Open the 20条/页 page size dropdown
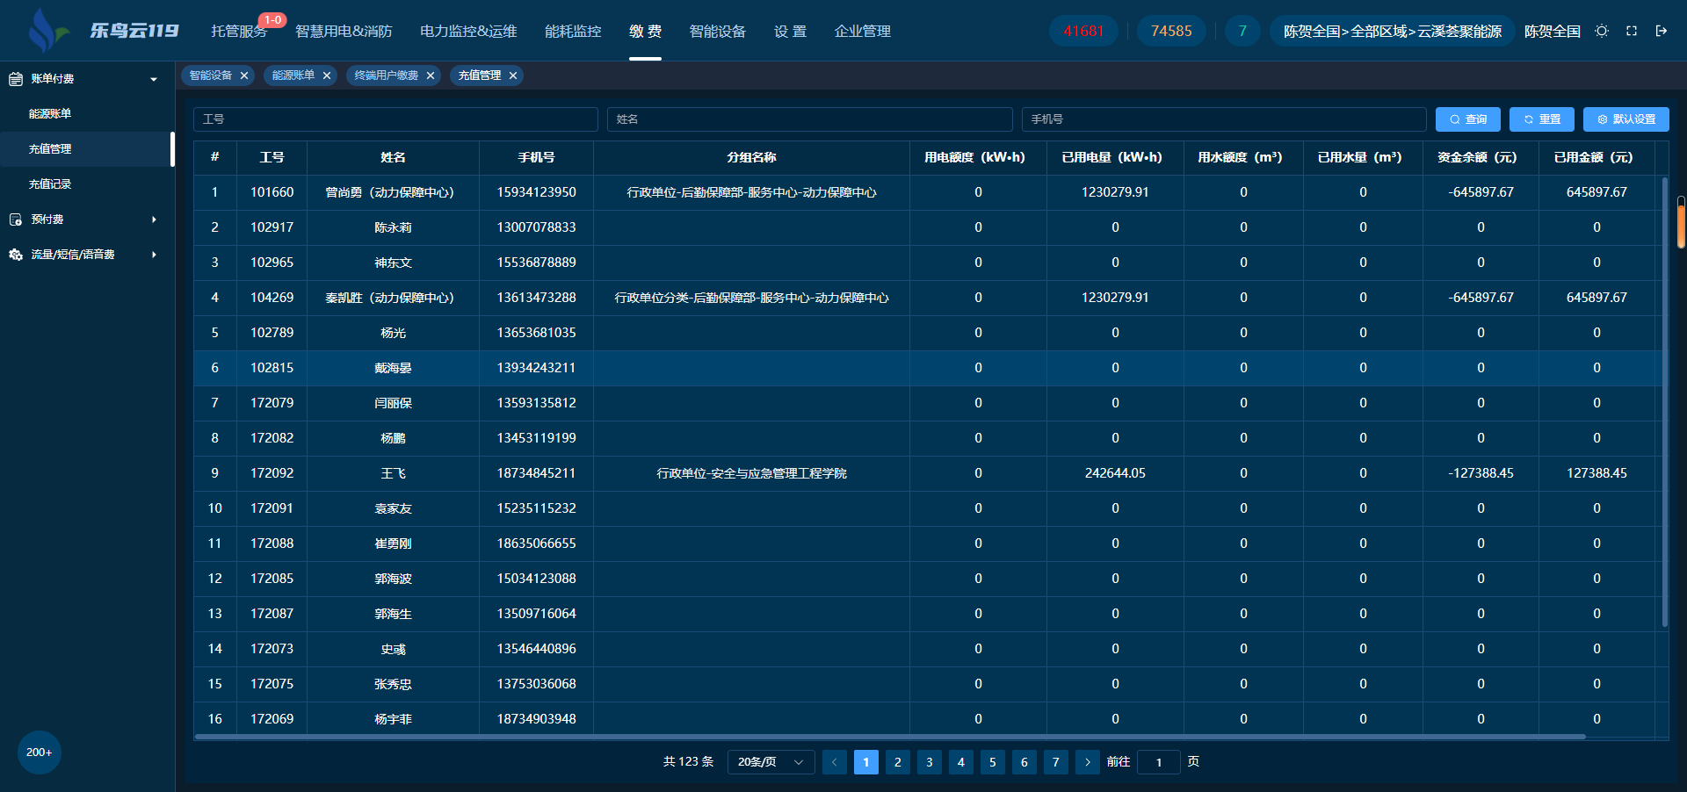This screenshot has width=1687, height=792. [771, 762]
